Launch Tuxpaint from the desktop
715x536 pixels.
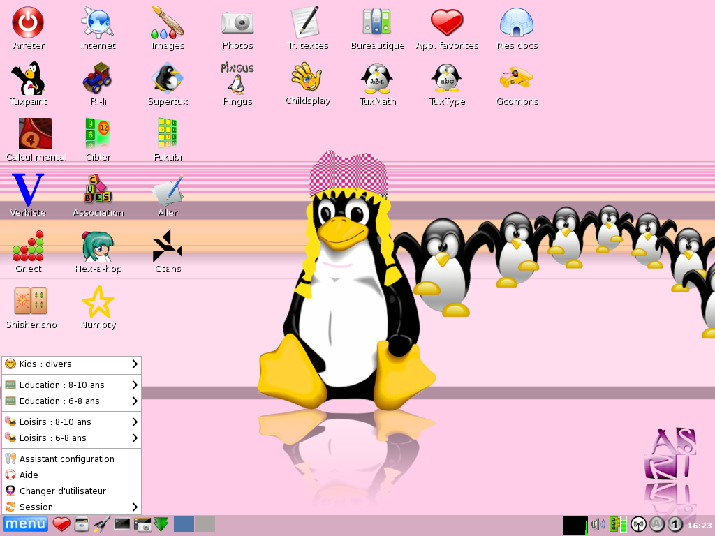28,78
